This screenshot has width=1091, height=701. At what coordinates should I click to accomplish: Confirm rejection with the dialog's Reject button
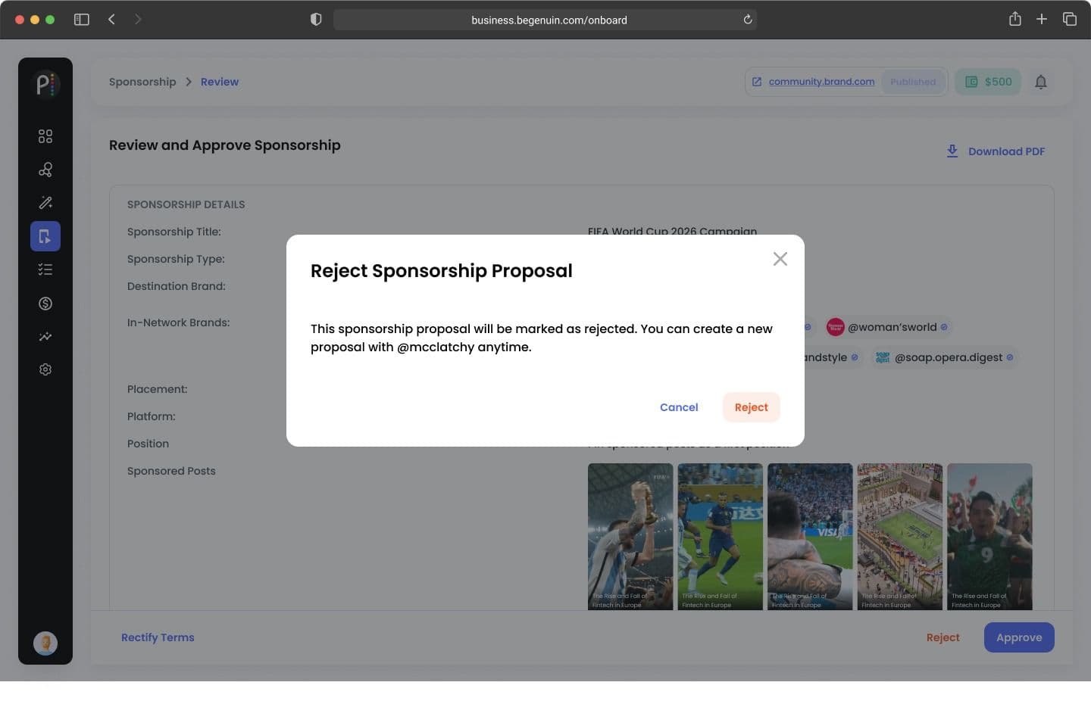[x=752, y=407]
